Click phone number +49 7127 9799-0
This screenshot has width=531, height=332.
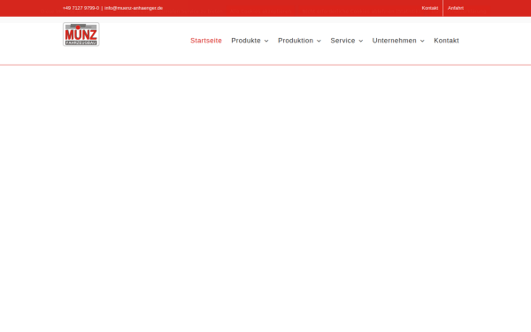point(81,8)
